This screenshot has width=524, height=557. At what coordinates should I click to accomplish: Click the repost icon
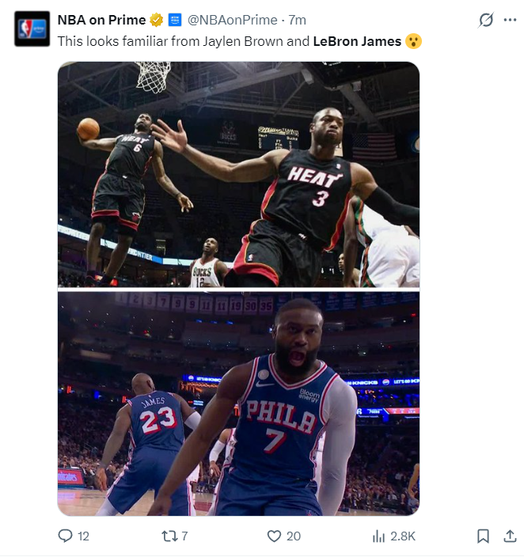(169, 536)
